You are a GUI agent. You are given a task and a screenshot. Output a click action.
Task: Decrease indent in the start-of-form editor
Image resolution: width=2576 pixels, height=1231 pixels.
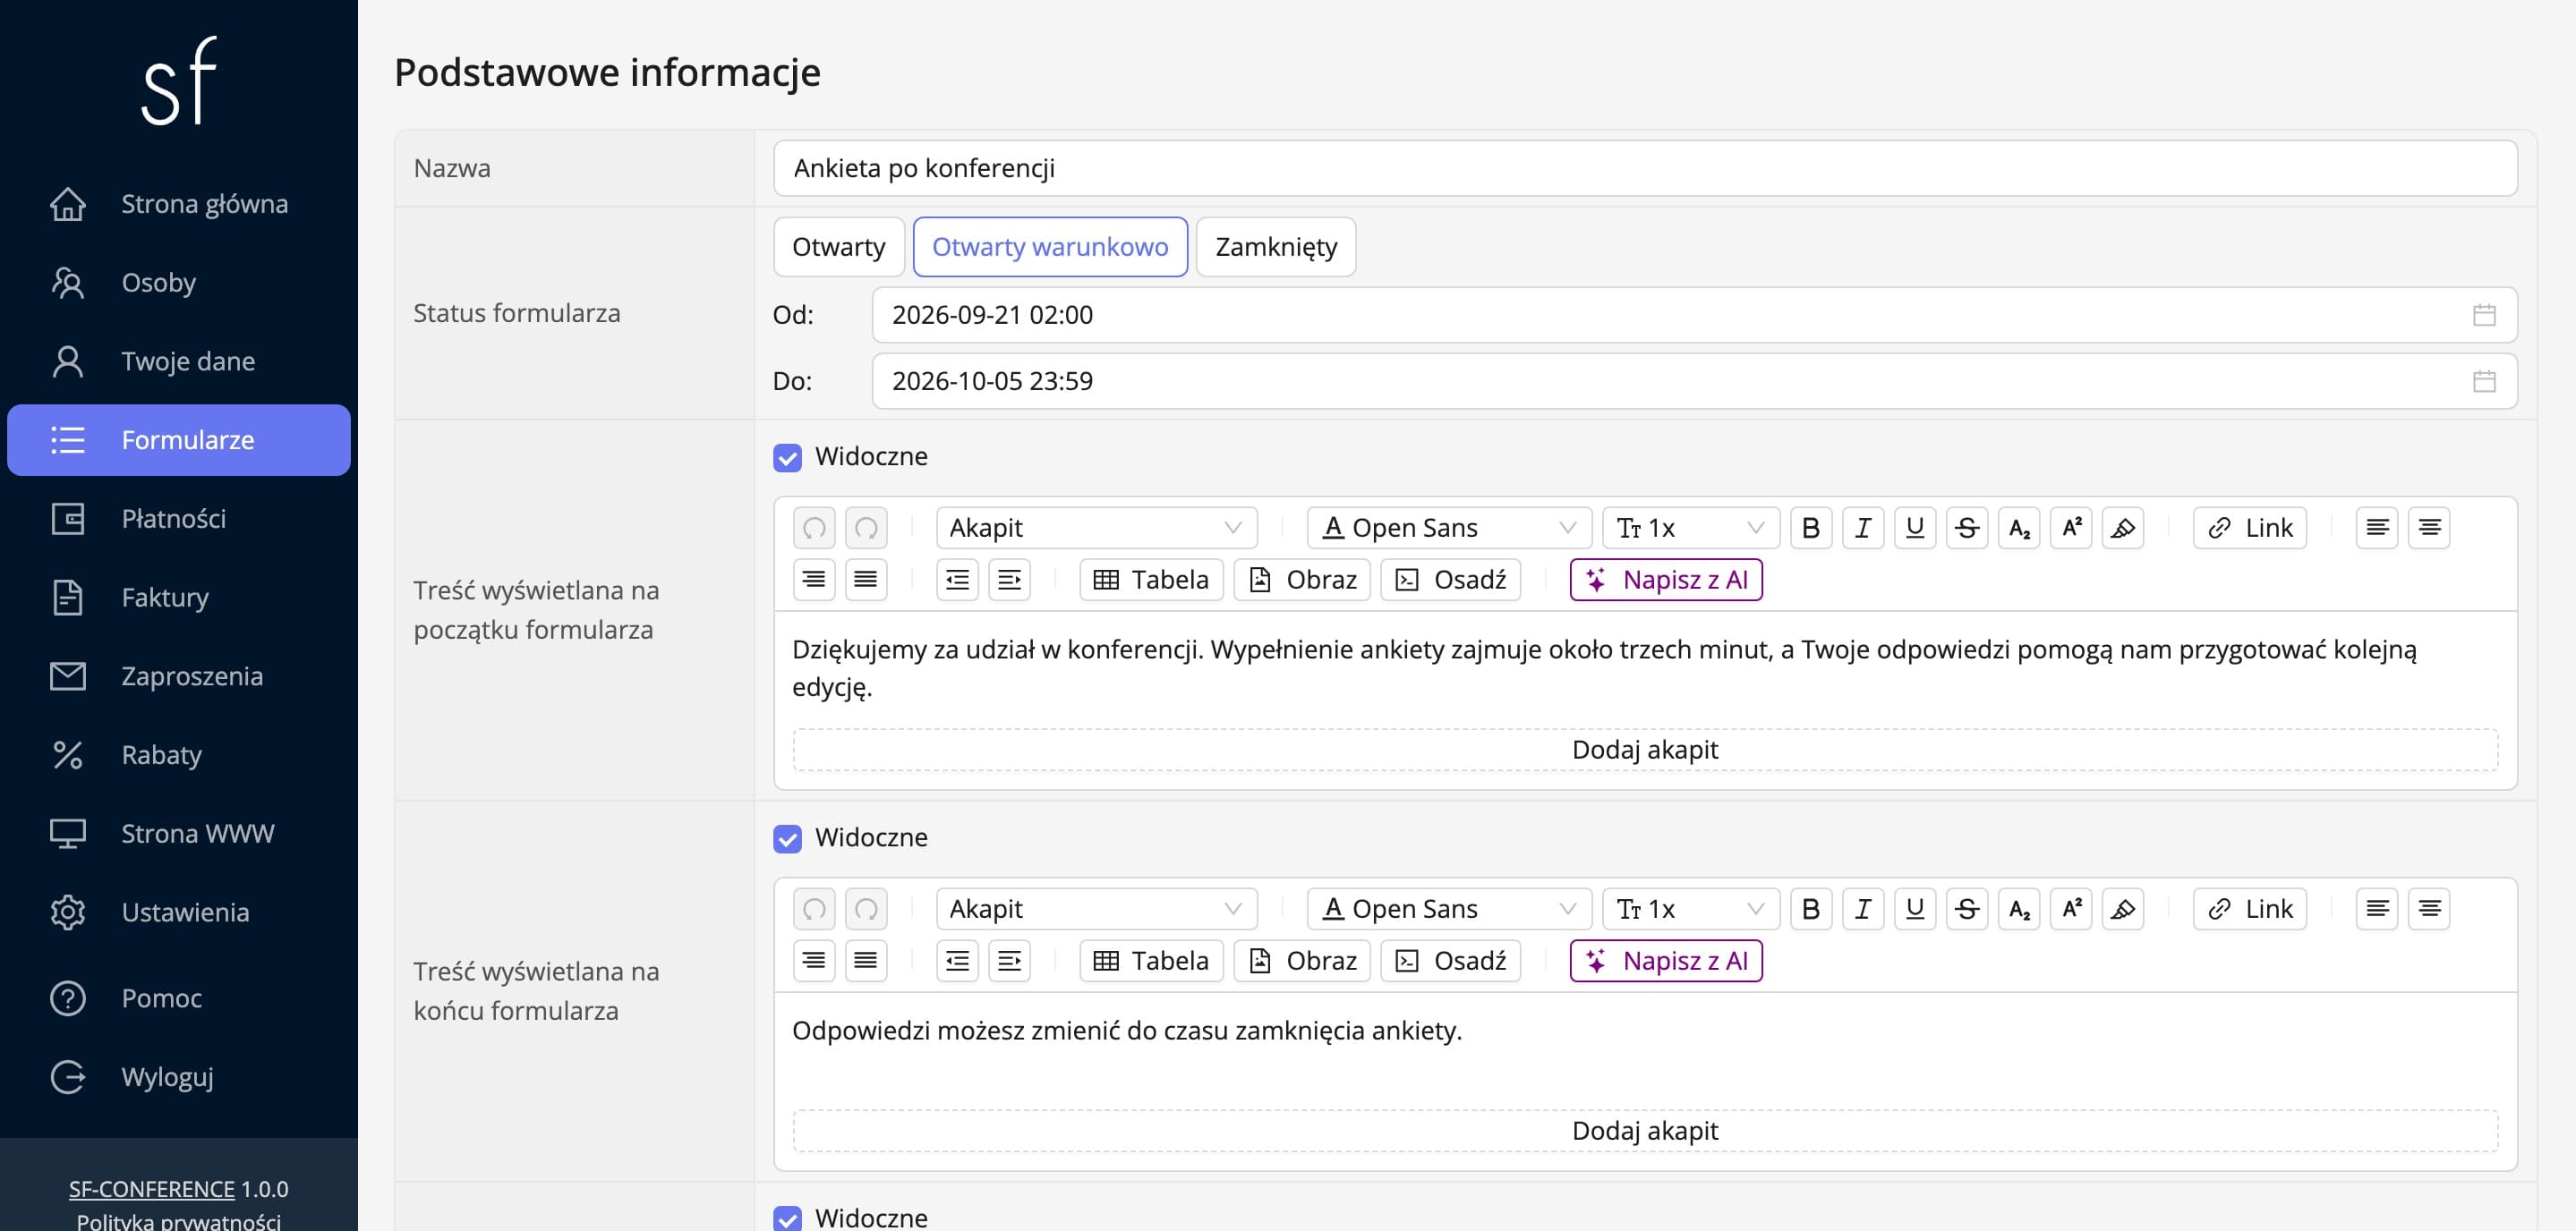click(957, 580)
